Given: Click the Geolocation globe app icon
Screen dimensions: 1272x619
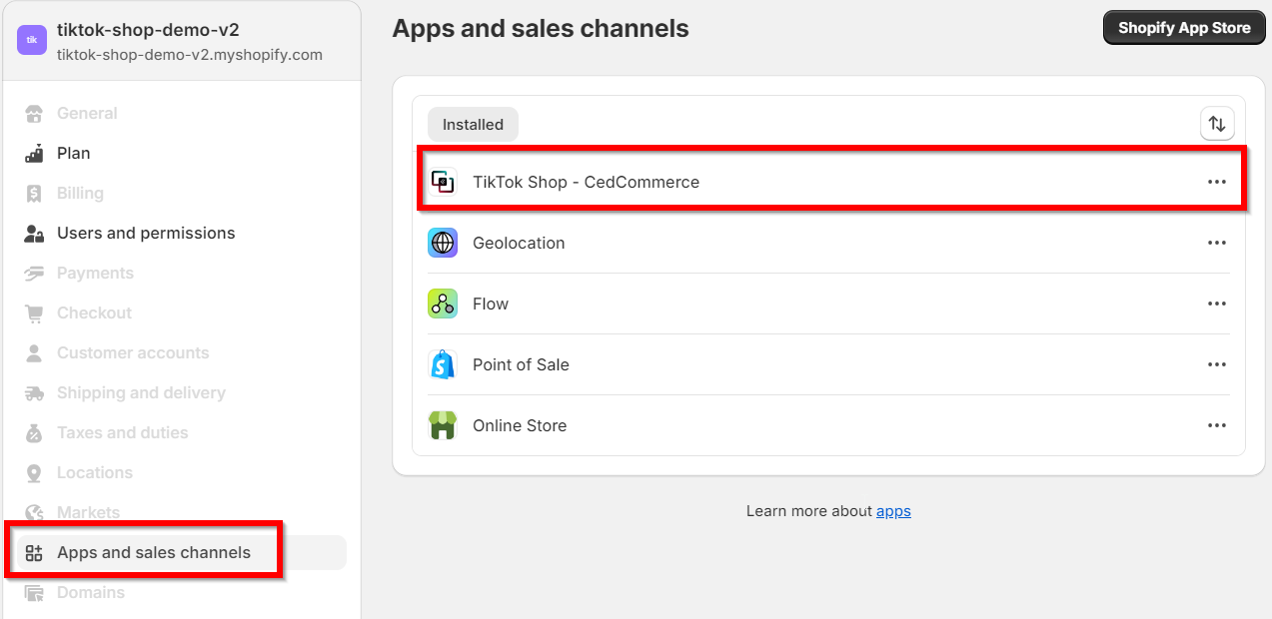Looking at the screenshot, I should click(x=443, y=243).
